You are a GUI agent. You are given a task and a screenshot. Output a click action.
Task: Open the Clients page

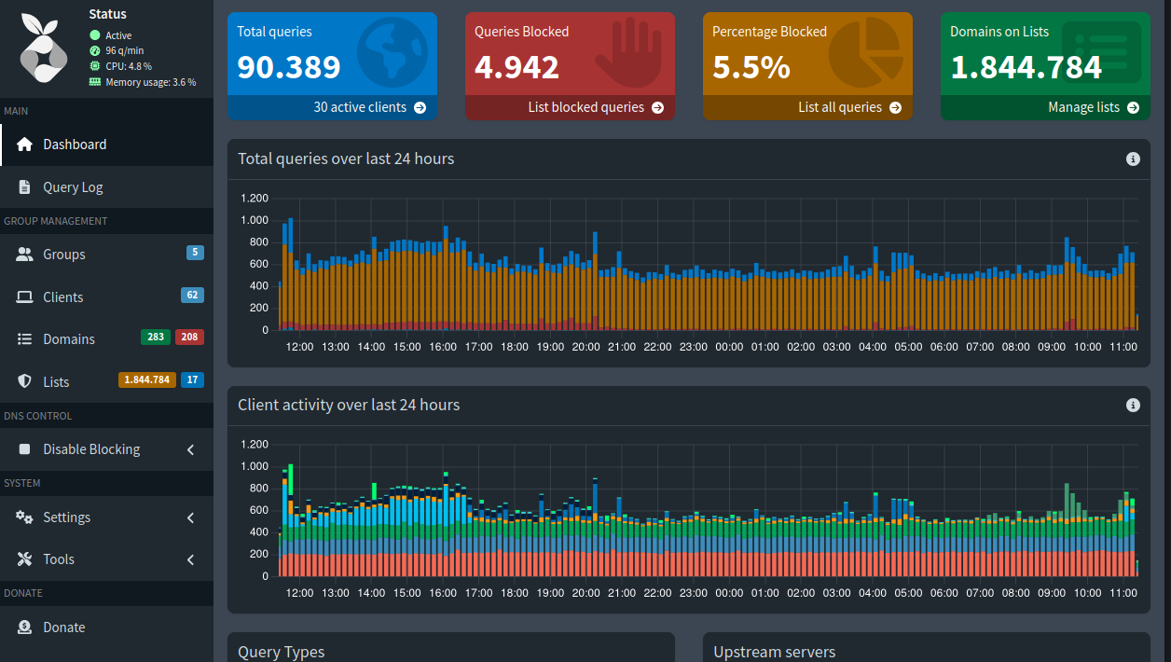coord(62,297)
